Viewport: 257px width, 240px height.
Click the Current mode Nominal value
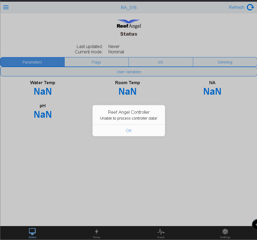pos(116,52)
